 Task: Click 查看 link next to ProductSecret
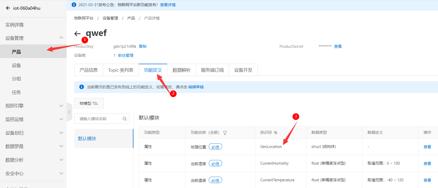[338, 46]
